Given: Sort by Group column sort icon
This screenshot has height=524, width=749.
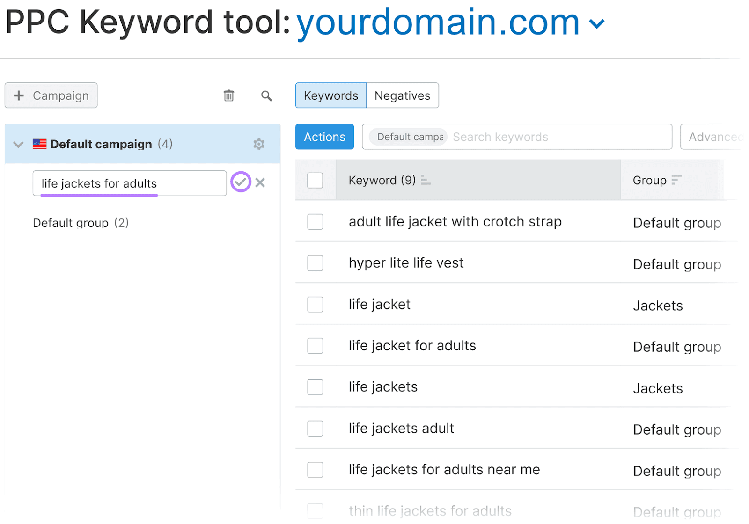Looking at the screenshot, I should coord(676,180).
